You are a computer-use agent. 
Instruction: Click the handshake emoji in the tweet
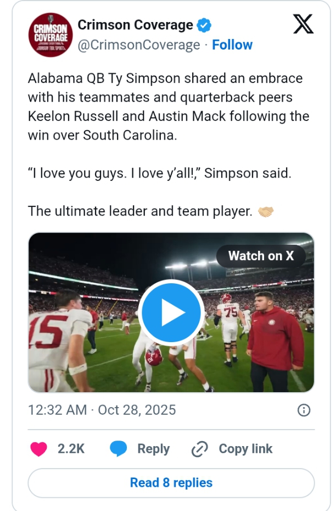tap(266, 211)
